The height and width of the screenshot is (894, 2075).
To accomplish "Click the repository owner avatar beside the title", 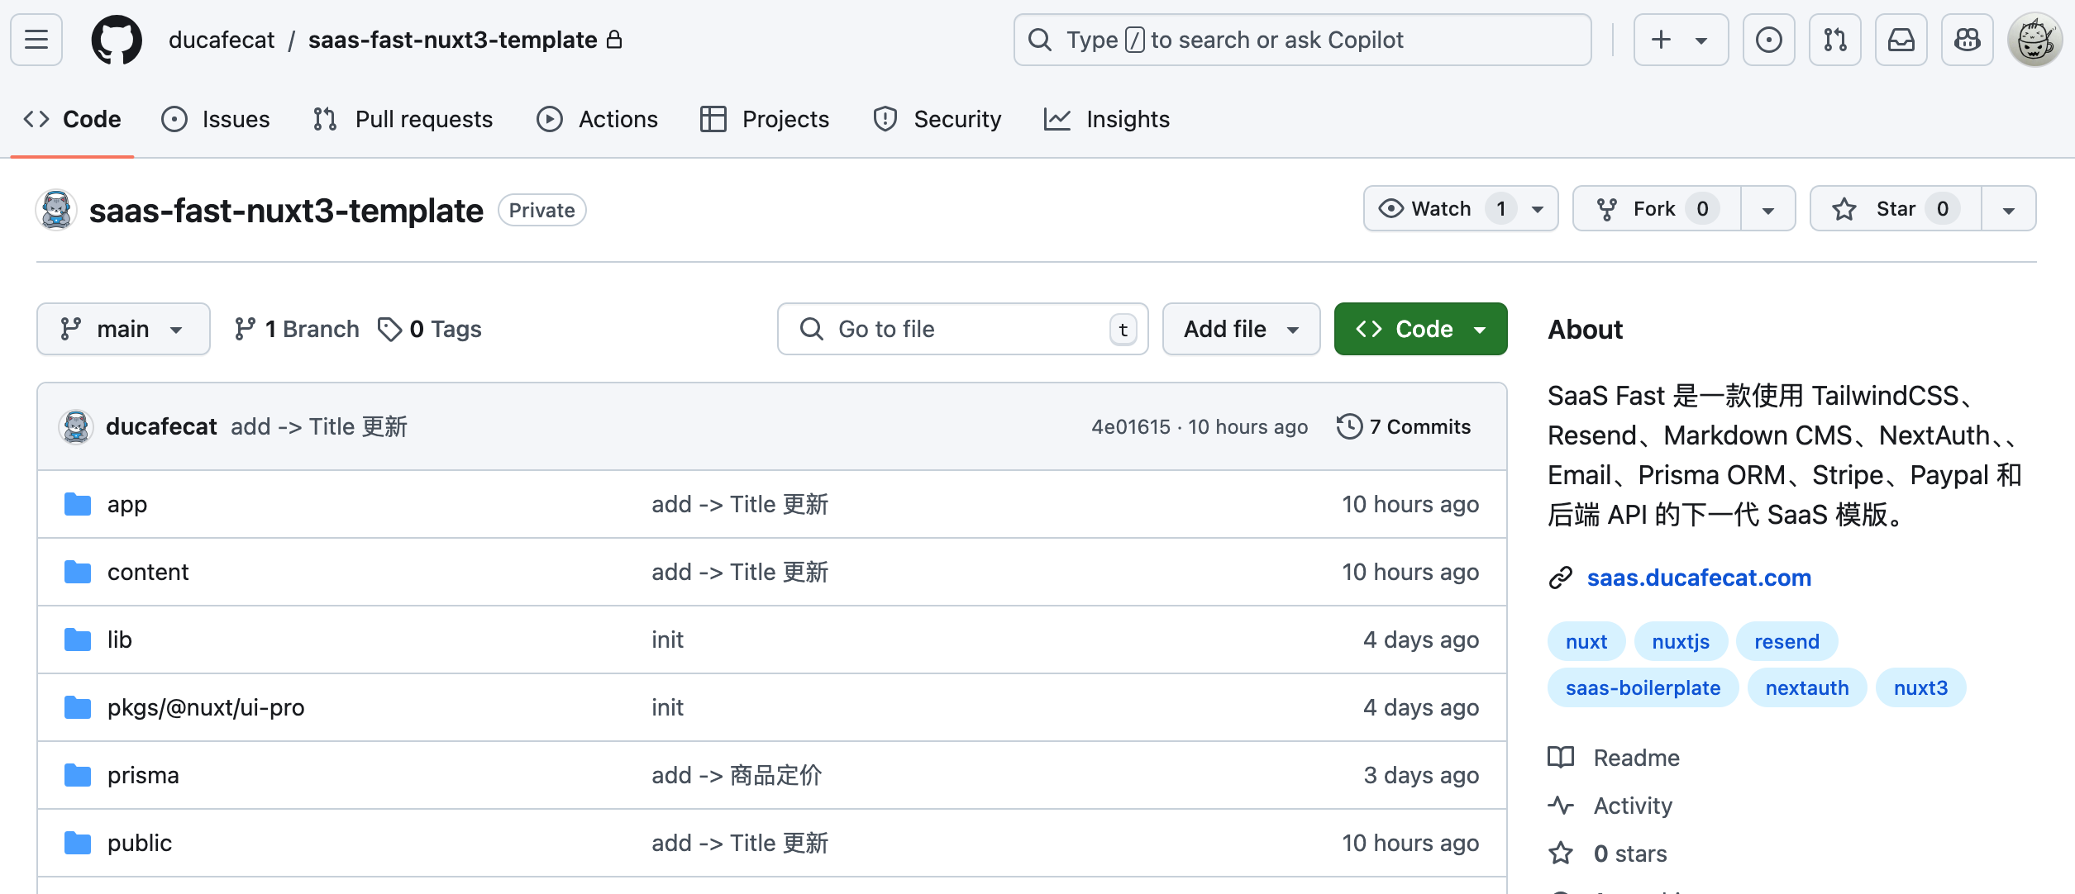I will pos(56,210).
